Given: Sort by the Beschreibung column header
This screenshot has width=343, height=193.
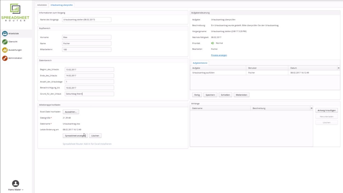Looking at the screenshot, I should tap(280, 108).
